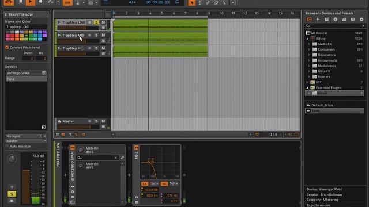Toggle the OVR overdub button
369x207 pixels.
pos(67,2)
